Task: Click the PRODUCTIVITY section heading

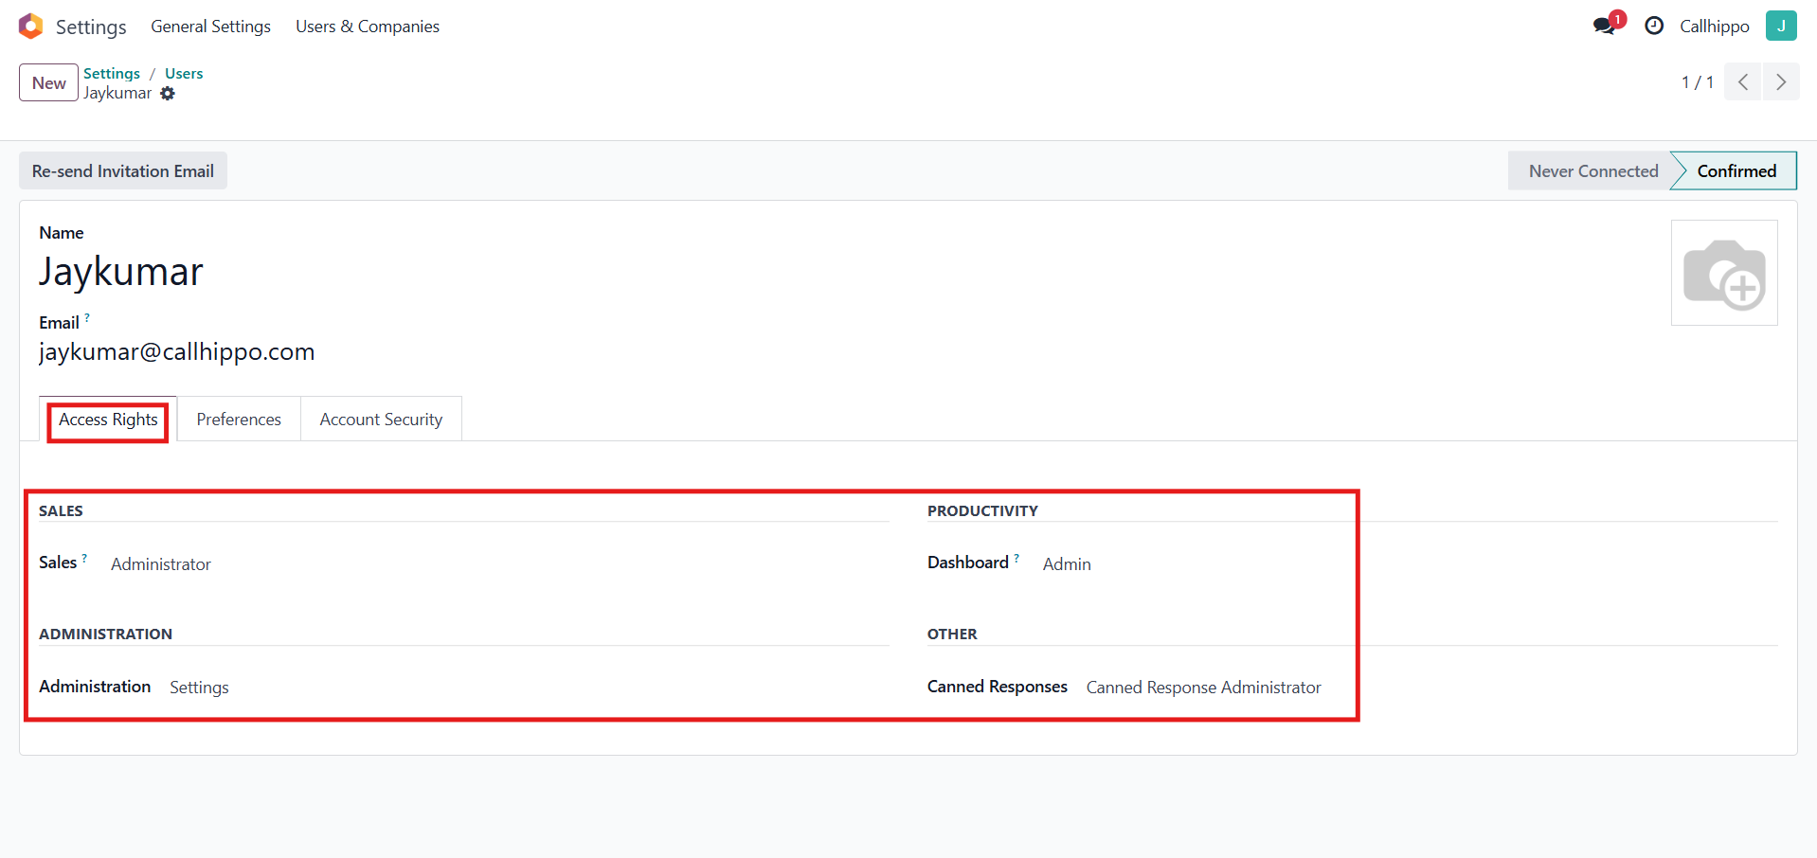Action: coord(982,510)
